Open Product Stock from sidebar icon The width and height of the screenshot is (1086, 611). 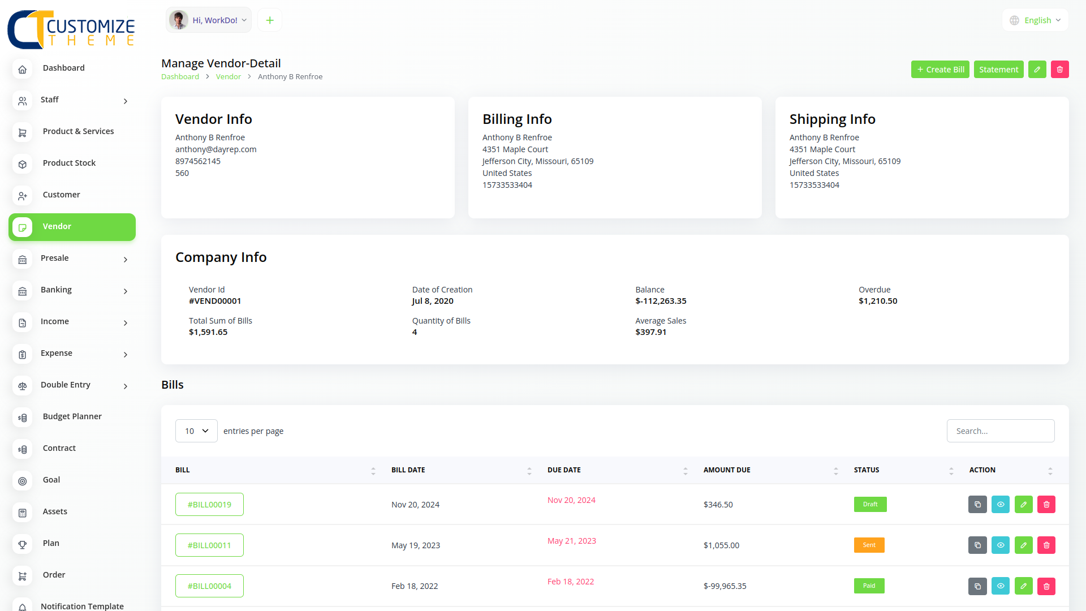[x=23, y=164]
